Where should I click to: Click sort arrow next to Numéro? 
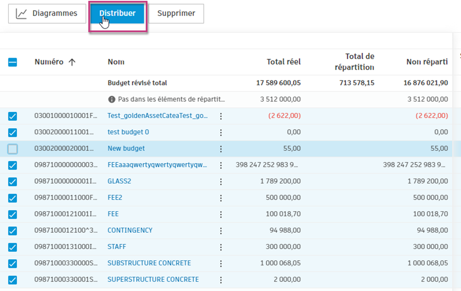[72, 62]
